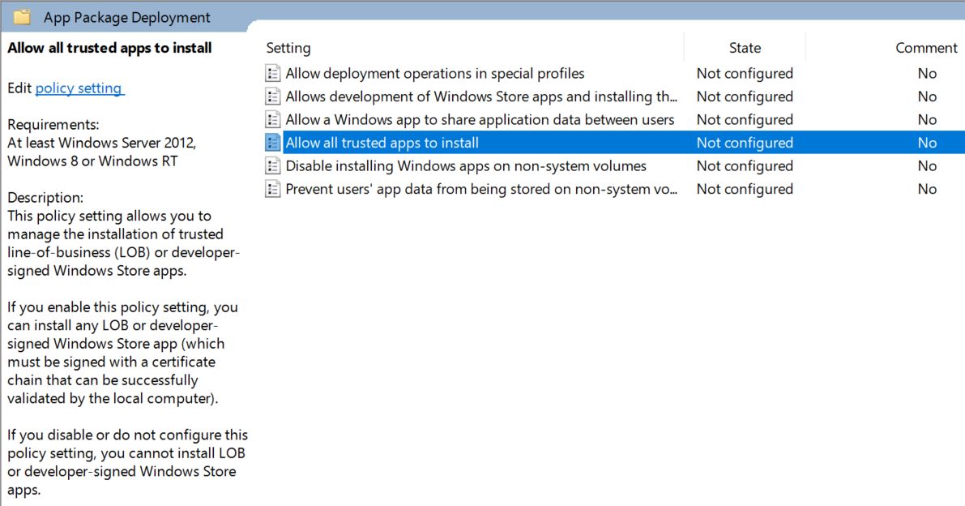965x506 pixels.
Task: Click the App Package Deployment folder icon
Action: pos(22,16)
